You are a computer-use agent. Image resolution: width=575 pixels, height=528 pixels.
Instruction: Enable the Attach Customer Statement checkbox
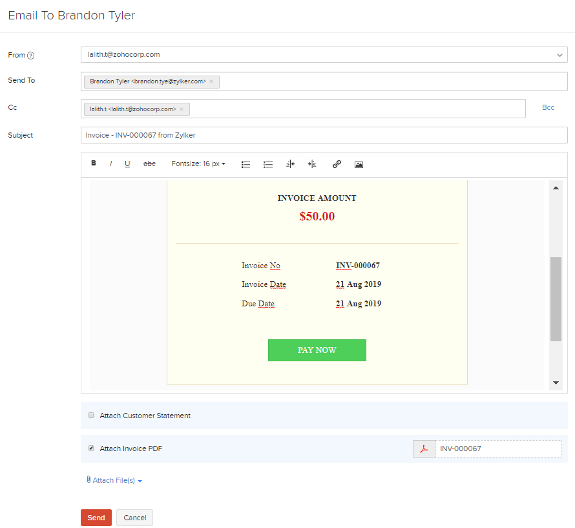pos(91,415)
